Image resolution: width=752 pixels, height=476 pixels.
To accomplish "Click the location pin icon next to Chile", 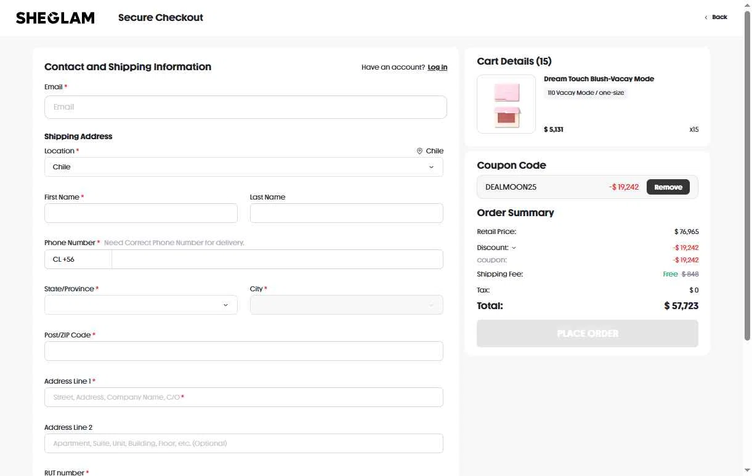I will (x=419, y=151).
